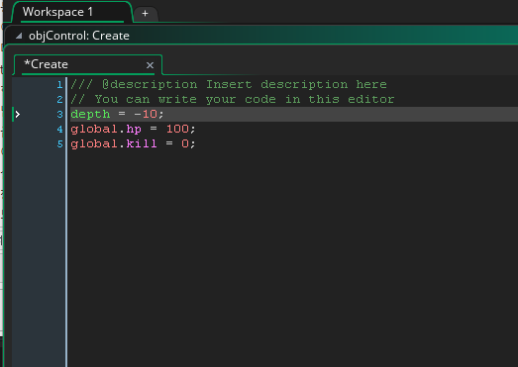Click the value 100 on line 4

pyautogui.click(x=177, y=129)
